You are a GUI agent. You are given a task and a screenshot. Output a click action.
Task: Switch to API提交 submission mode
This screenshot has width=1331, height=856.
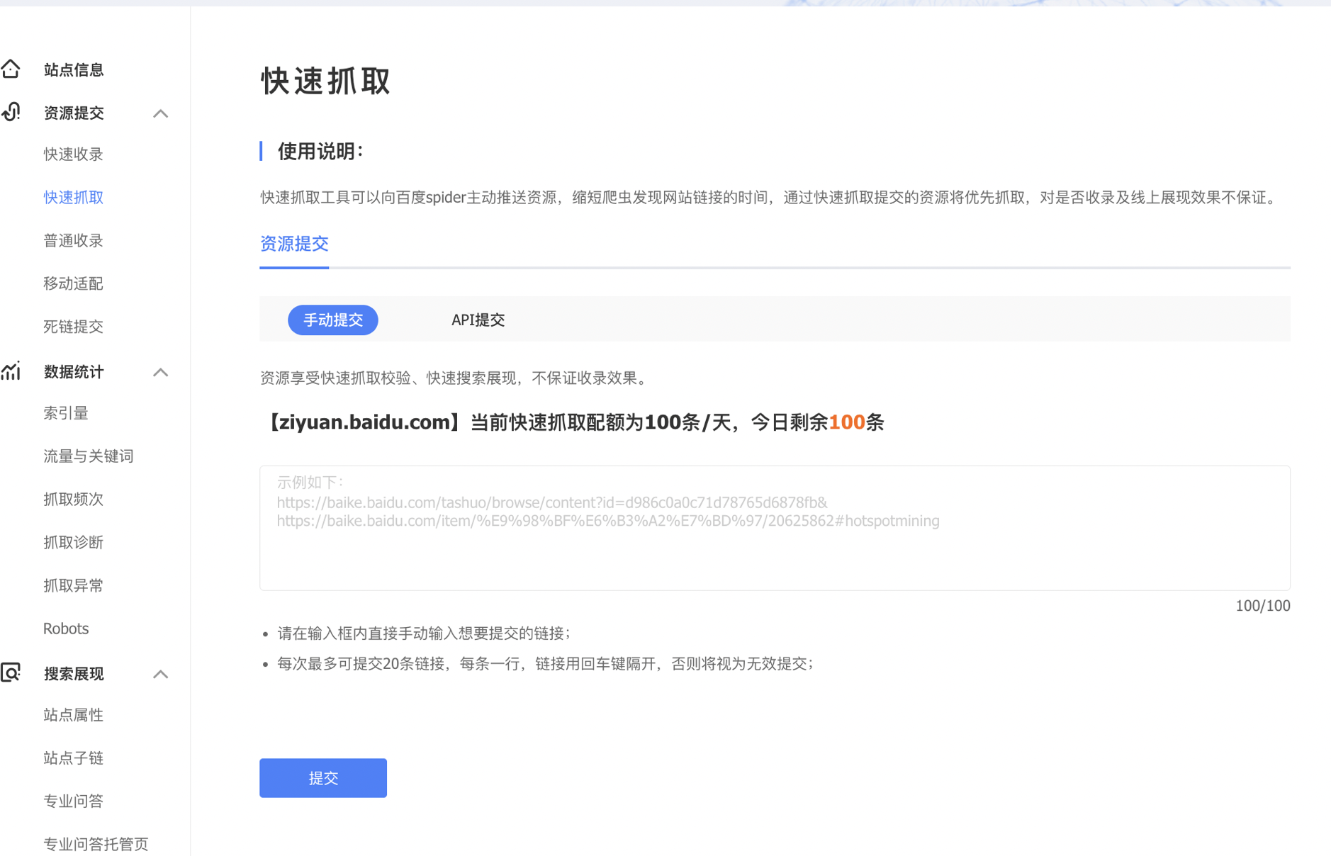478,320
